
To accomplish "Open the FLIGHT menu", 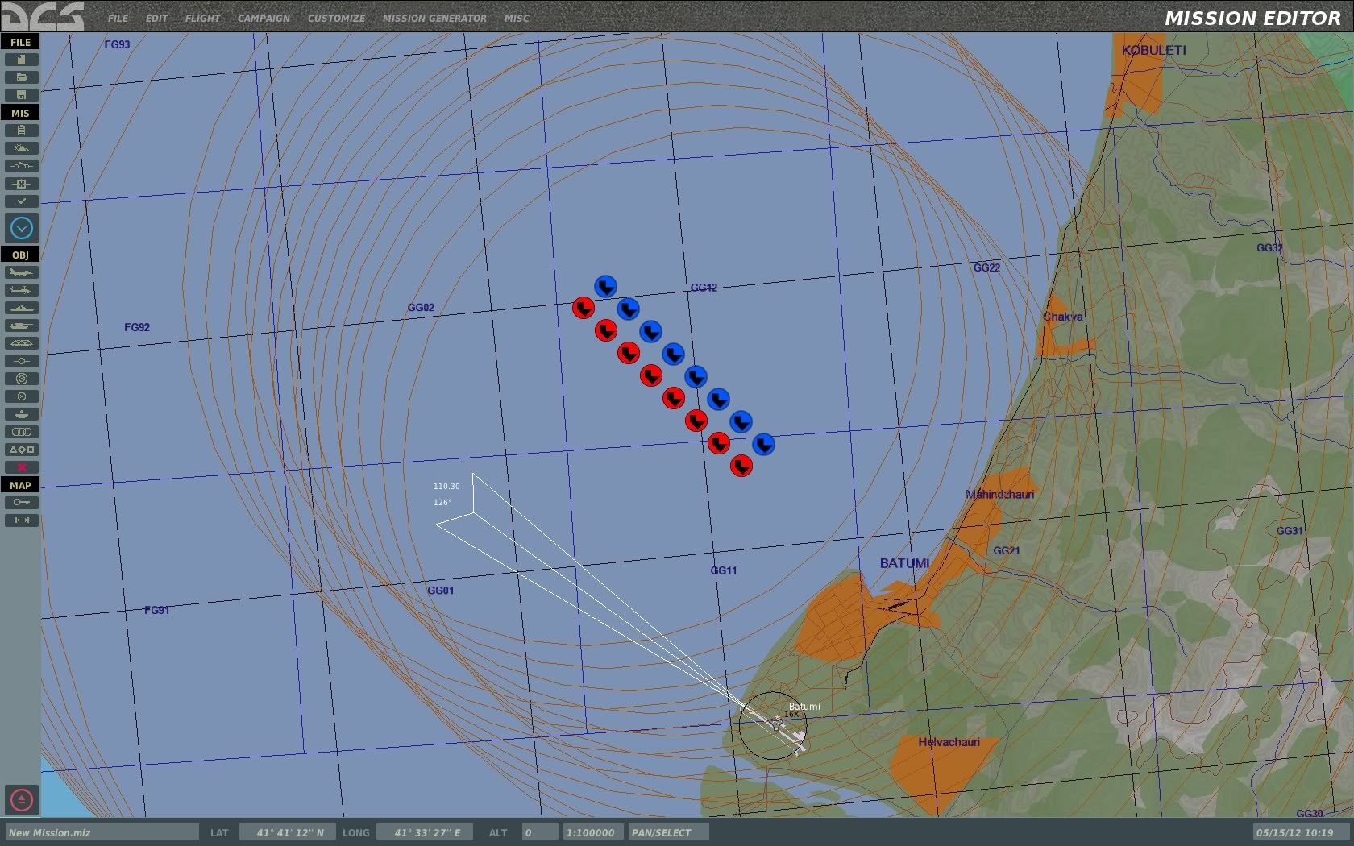I will click(202, 18).
